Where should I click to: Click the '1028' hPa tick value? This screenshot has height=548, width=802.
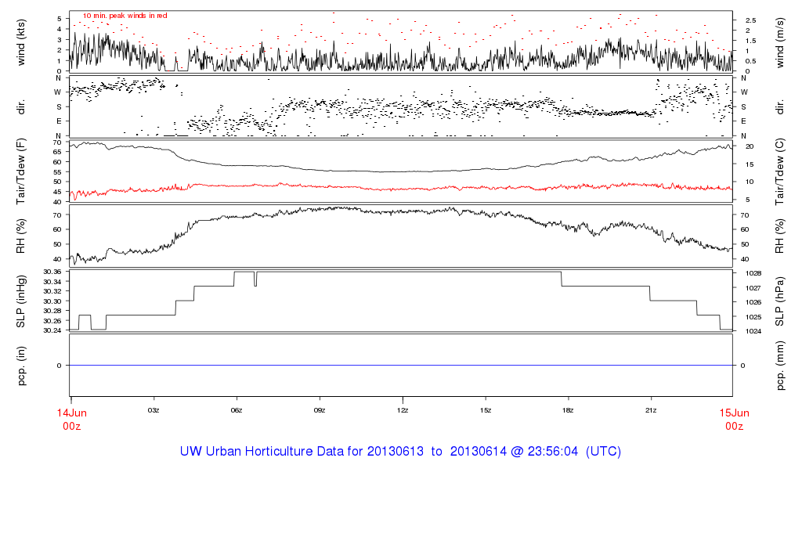753,273
